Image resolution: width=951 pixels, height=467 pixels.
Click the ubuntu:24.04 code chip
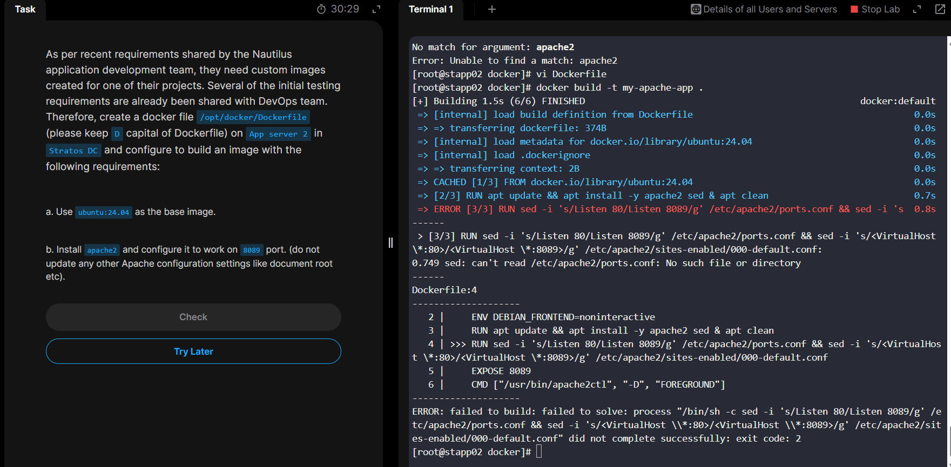click(104, 212)
